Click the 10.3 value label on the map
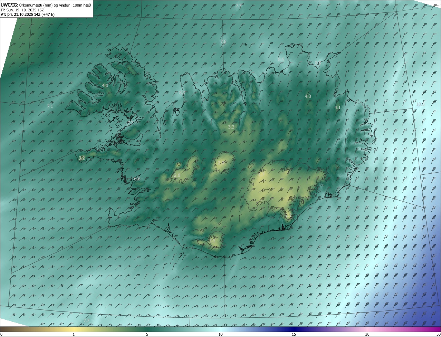441x337 pixels. [x=420, y=104]
